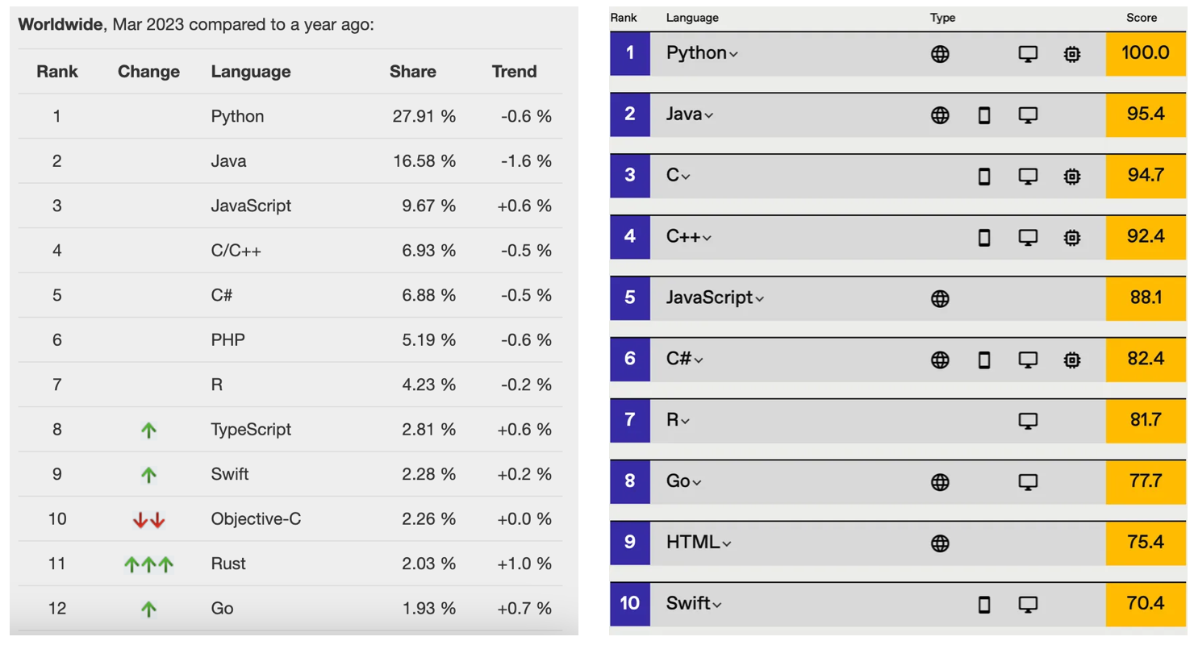
Task: Select the chip icon in the C# row
Action: coord(1072,360)
